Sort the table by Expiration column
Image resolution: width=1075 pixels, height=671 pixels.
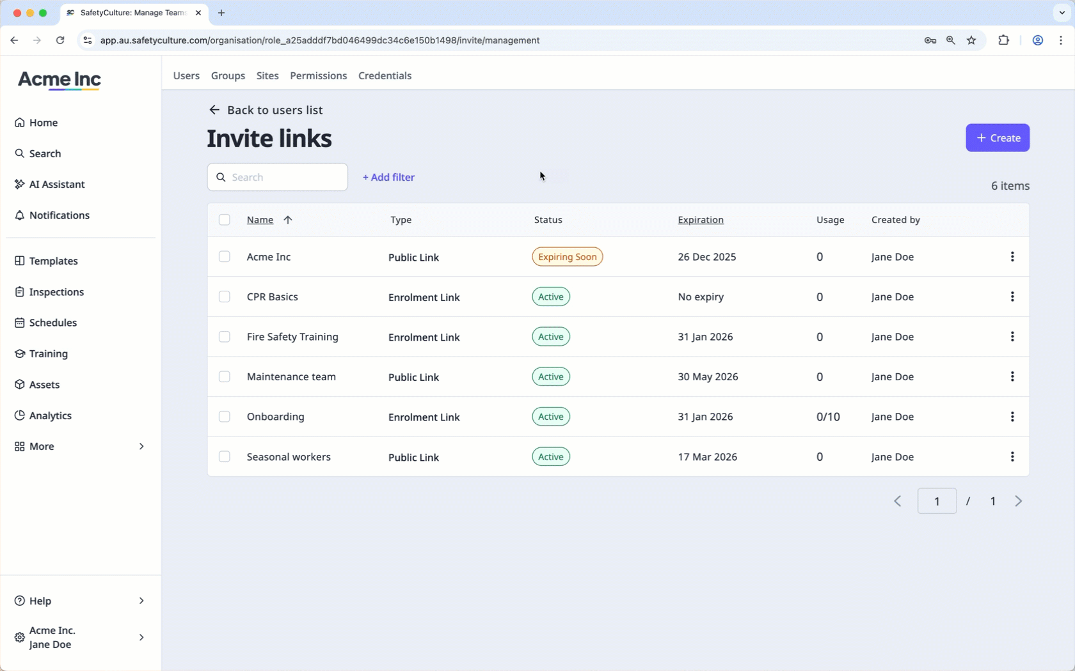(701, 220)
